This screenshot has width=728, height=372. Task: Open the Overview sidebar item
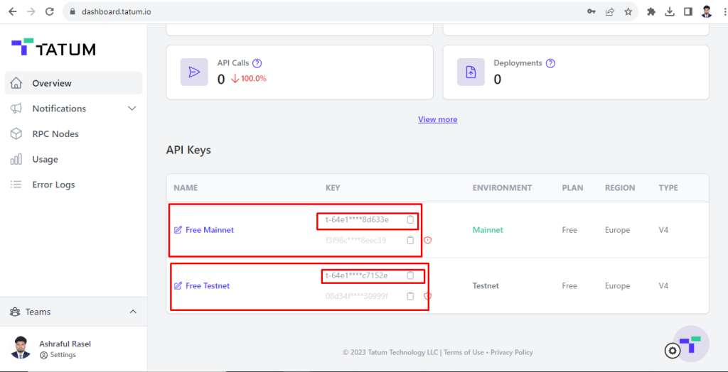[51, 83]
